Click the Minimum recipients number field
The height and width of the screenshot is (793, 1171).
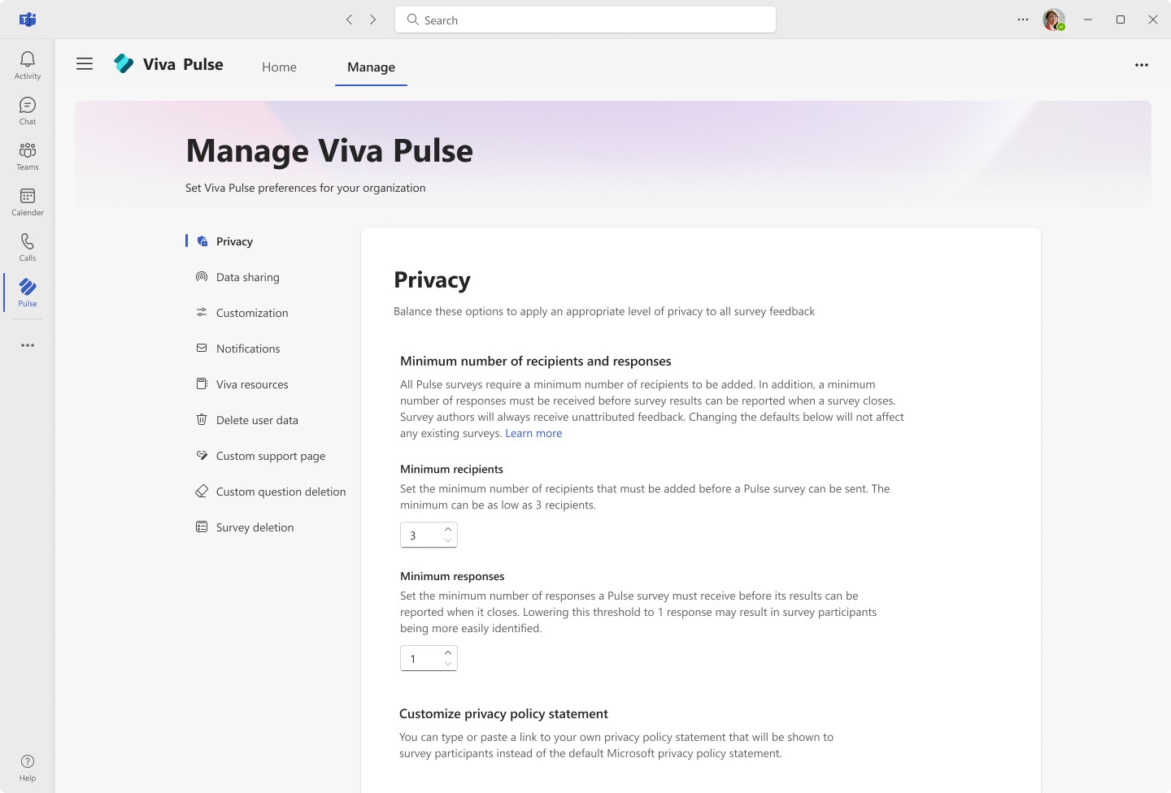(x=429, y=535)
